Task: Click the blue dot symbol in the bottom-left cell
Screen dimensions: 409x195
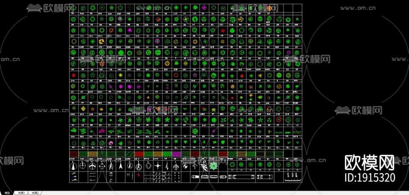Action: [72, 177]
